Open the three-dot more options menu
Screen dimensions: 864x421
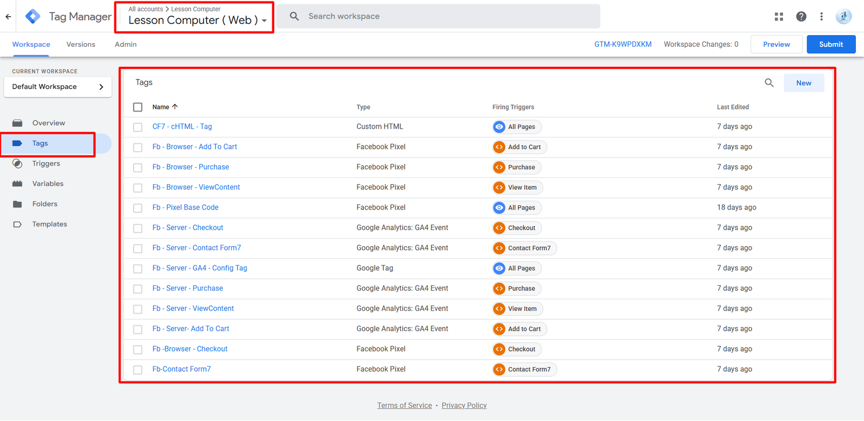(821, 17)
